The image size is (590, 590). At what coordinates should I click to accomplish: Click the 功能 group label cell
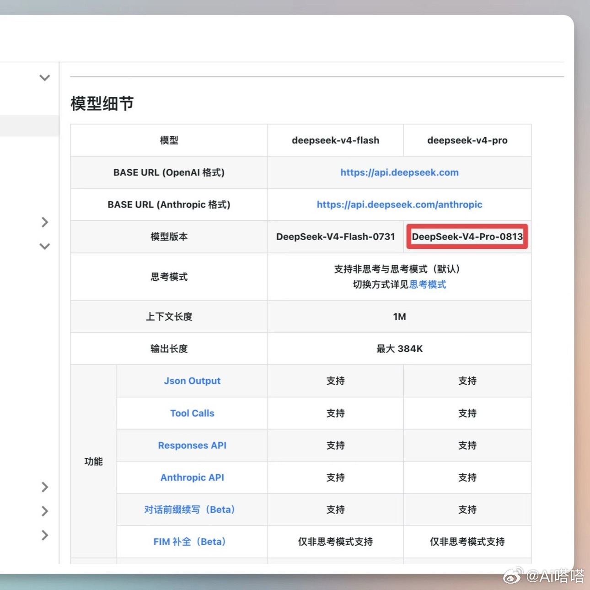pos(93,461)
